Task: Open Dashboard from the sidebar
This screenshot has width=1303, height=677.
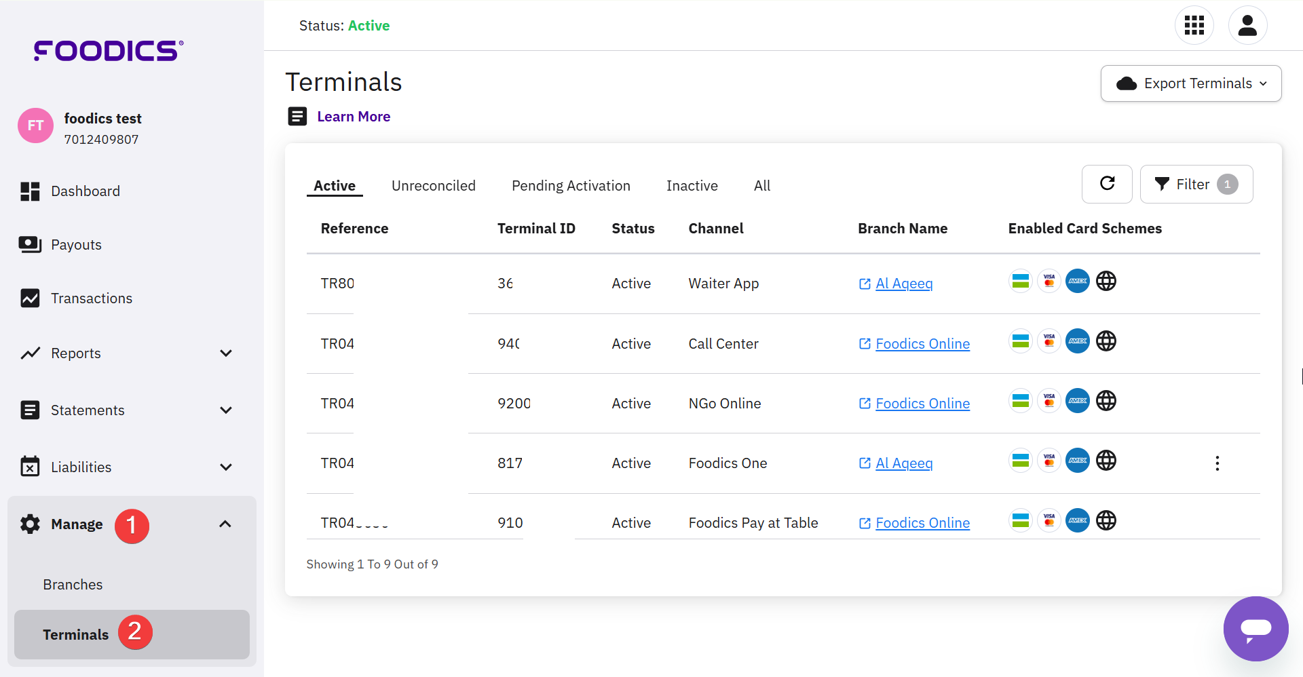Action: pyautogui.click(x=86, y=191)
